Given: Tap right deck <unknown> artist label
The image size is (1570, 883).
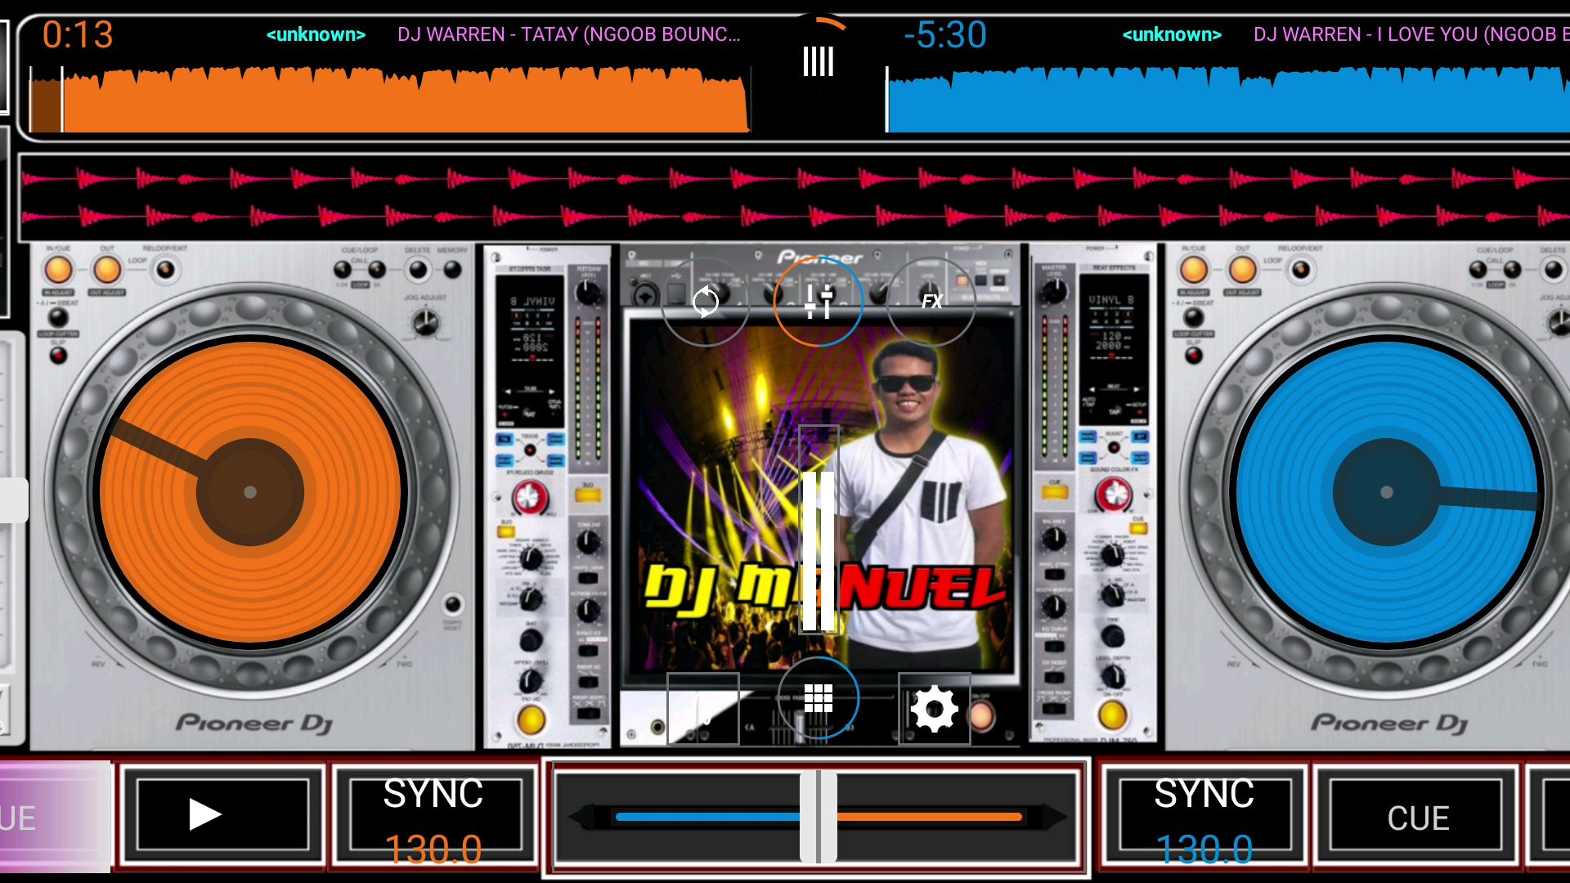Looking at the screenshot, I should pos(1172,34).
